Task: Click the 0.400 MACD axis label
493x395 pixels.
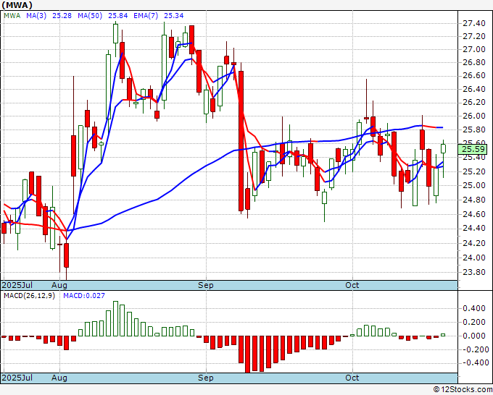Action: pos(474,308)
